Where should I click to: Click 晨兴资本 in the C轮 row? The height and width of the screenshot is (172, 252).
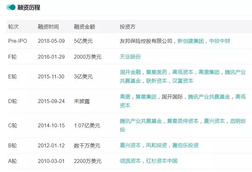pyautogui.click(x=214, y=121)
